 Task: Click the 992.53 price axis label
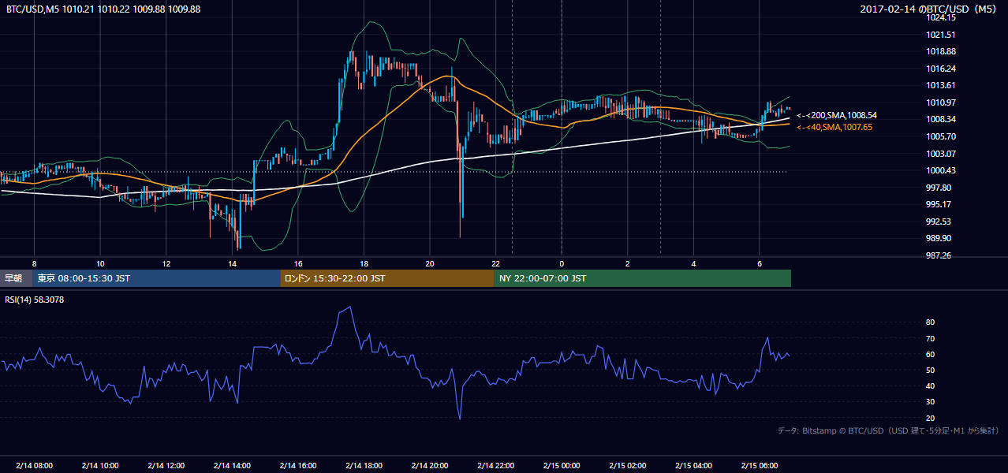click(x=939, y=222)
